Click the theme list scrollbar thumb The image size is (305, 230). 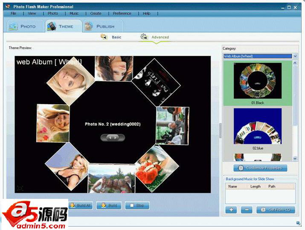pyautogui.click(x=295, y=96)
